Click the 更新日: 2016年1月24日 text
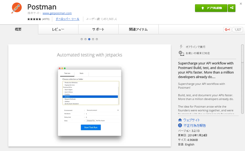245x151 pixels. [x=193, y=135]
